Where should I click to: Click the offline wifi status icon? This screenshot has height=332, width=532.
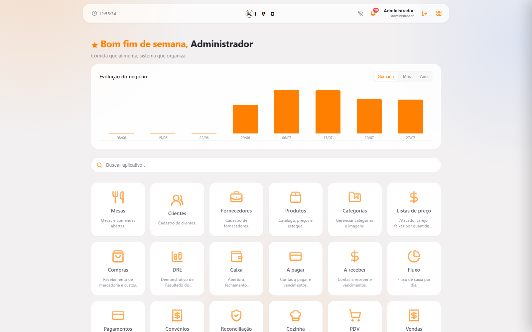360,13
